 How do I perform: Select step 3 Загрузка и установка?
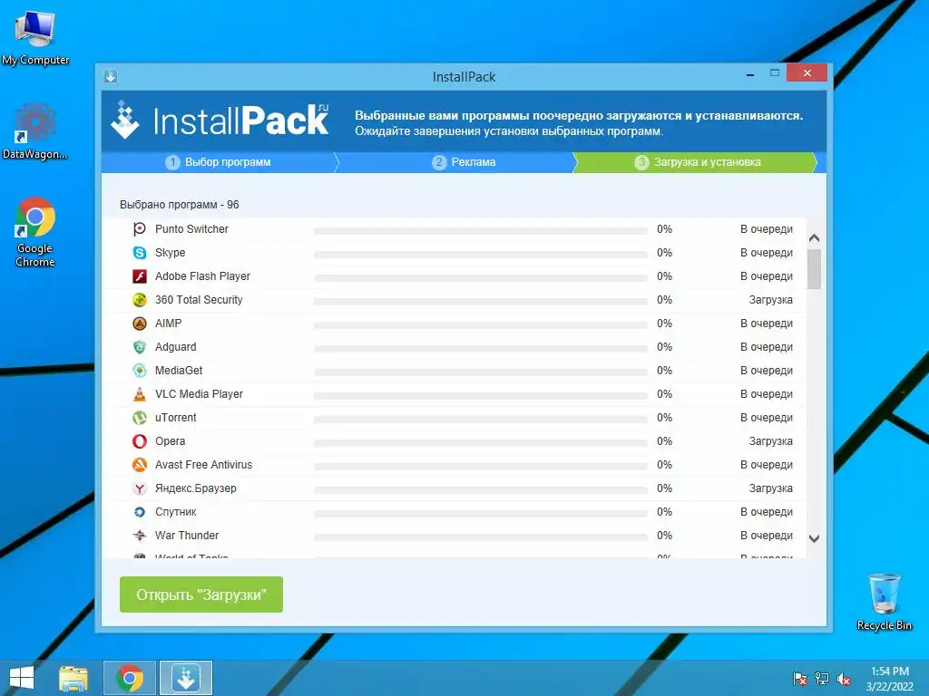tap(698, 162)
